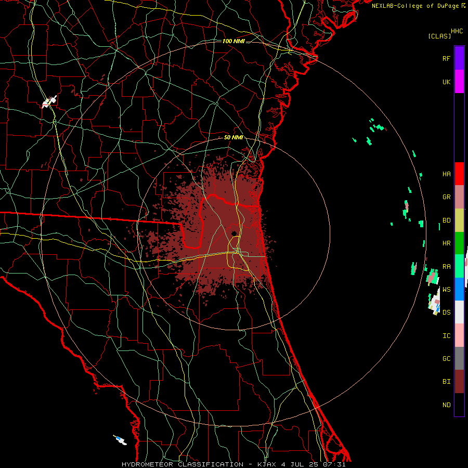
Task: Click the Hydrometeor Classification KJAX caption
Action: point(233,464)
